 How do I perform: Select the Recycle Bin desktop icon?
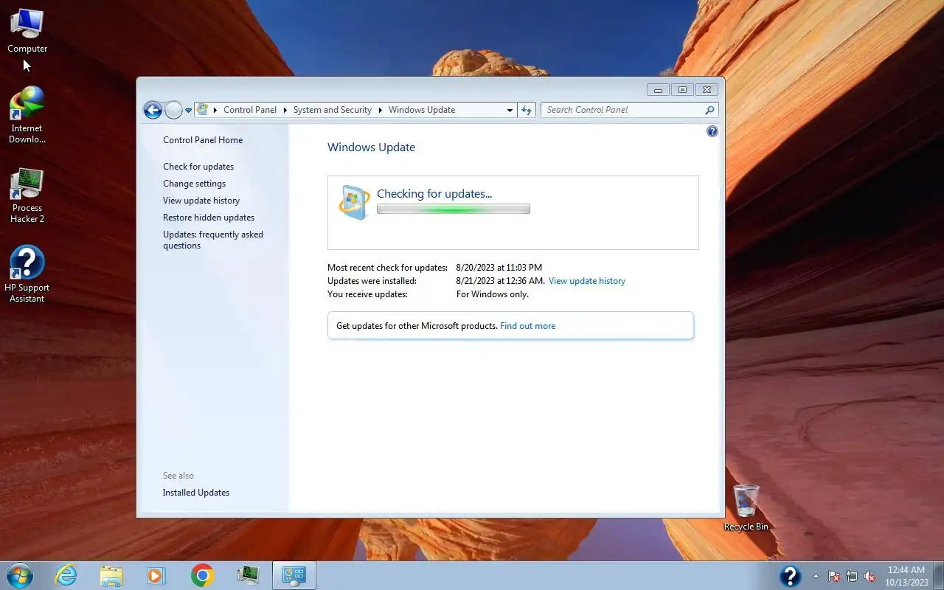pyautogui.click(x=746, y=508)
